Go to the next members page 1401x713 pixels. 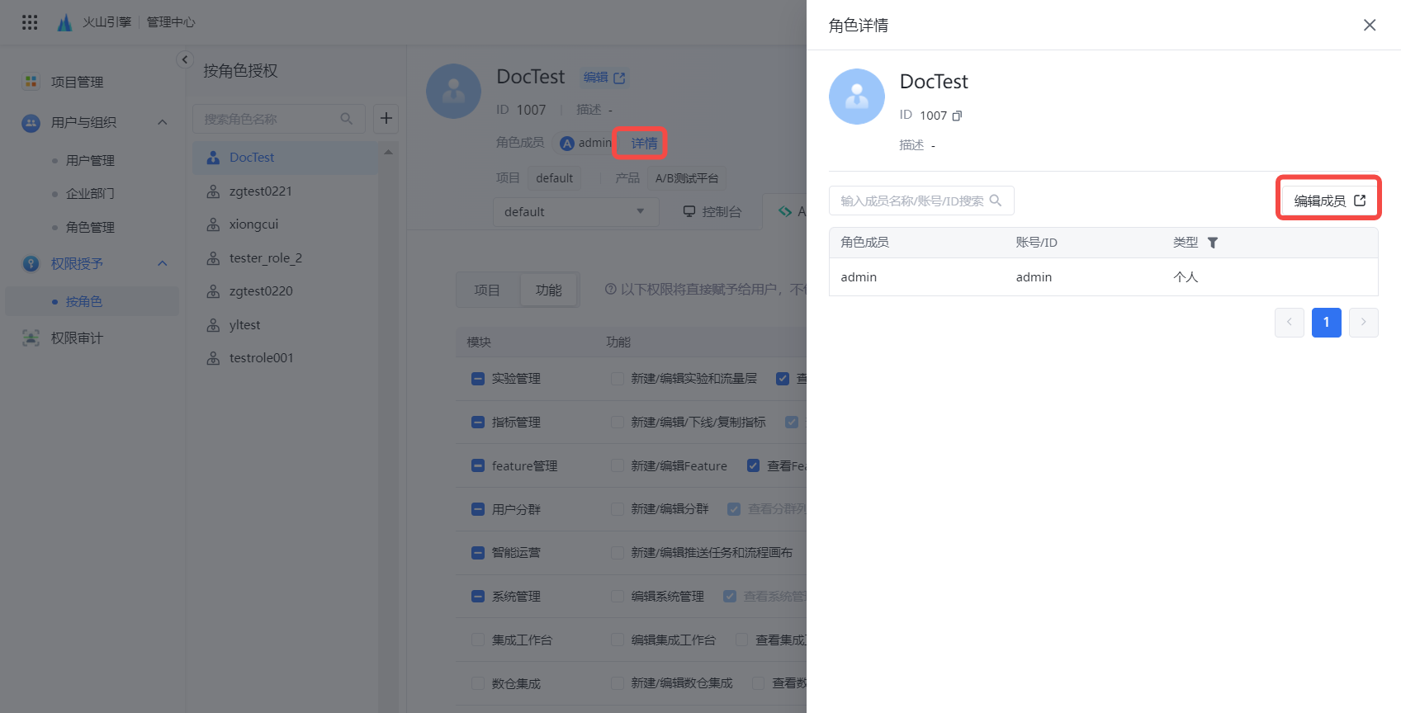point(1364,323)
